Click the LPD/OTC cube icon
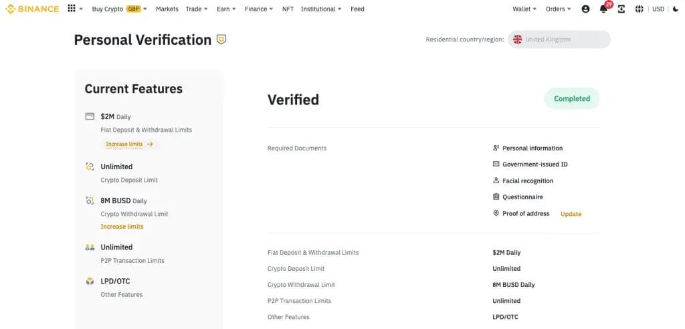This screenshot has width=685, height=329. tap(90, 282)
